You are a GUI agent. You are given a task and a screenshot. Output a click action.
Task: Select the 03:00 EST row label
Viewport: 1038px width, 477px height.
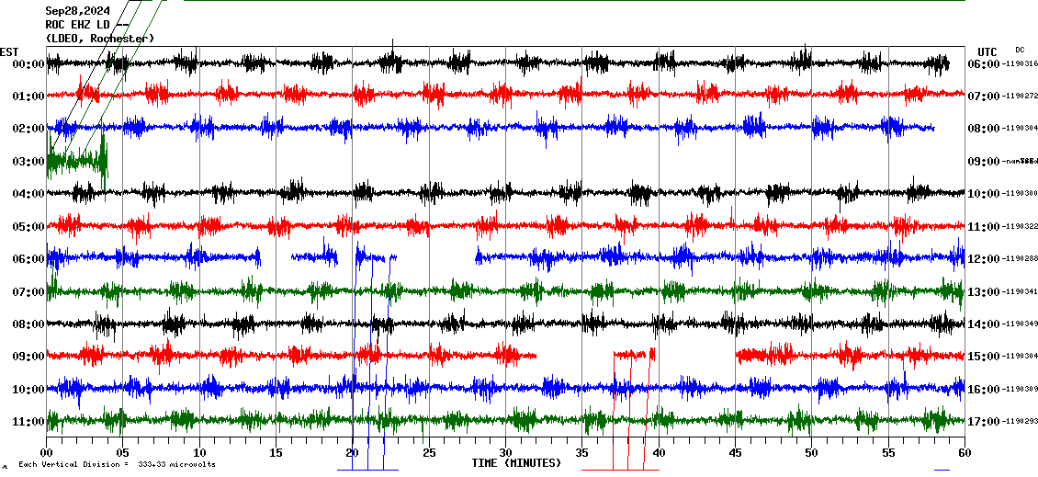[28, 162]
